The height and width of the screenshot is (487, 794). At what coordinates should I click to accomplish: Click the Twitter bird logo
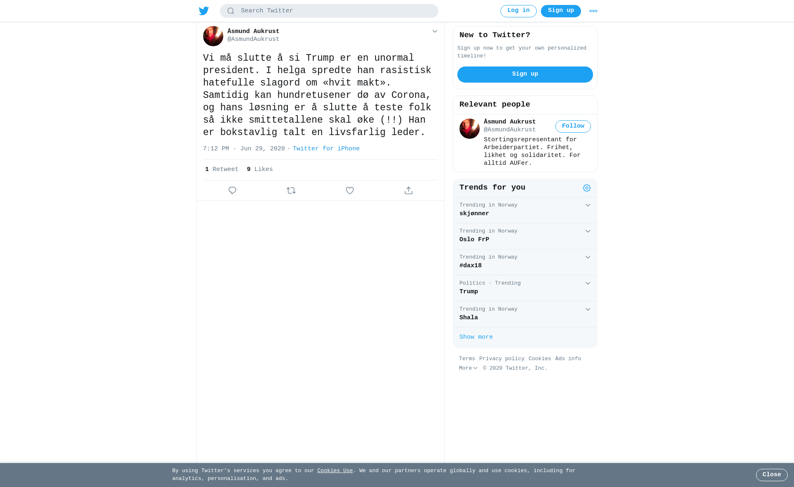(x=204, y=11)
